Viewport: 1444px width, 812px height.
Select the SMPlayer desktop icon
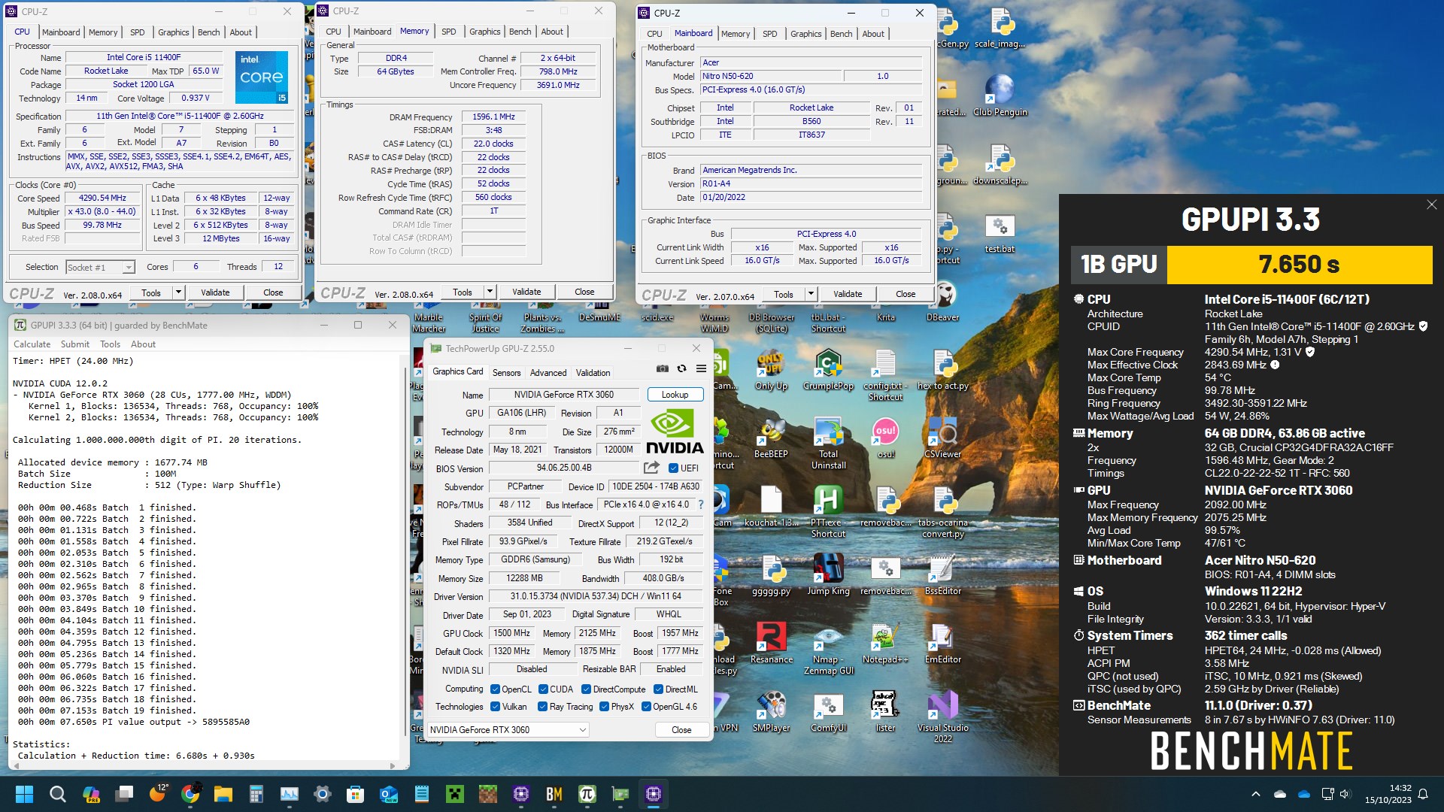771,712
